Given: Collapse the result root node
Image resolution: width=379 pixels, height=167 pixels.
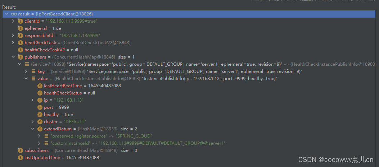Looking at the screenshot, I should 6,14.
